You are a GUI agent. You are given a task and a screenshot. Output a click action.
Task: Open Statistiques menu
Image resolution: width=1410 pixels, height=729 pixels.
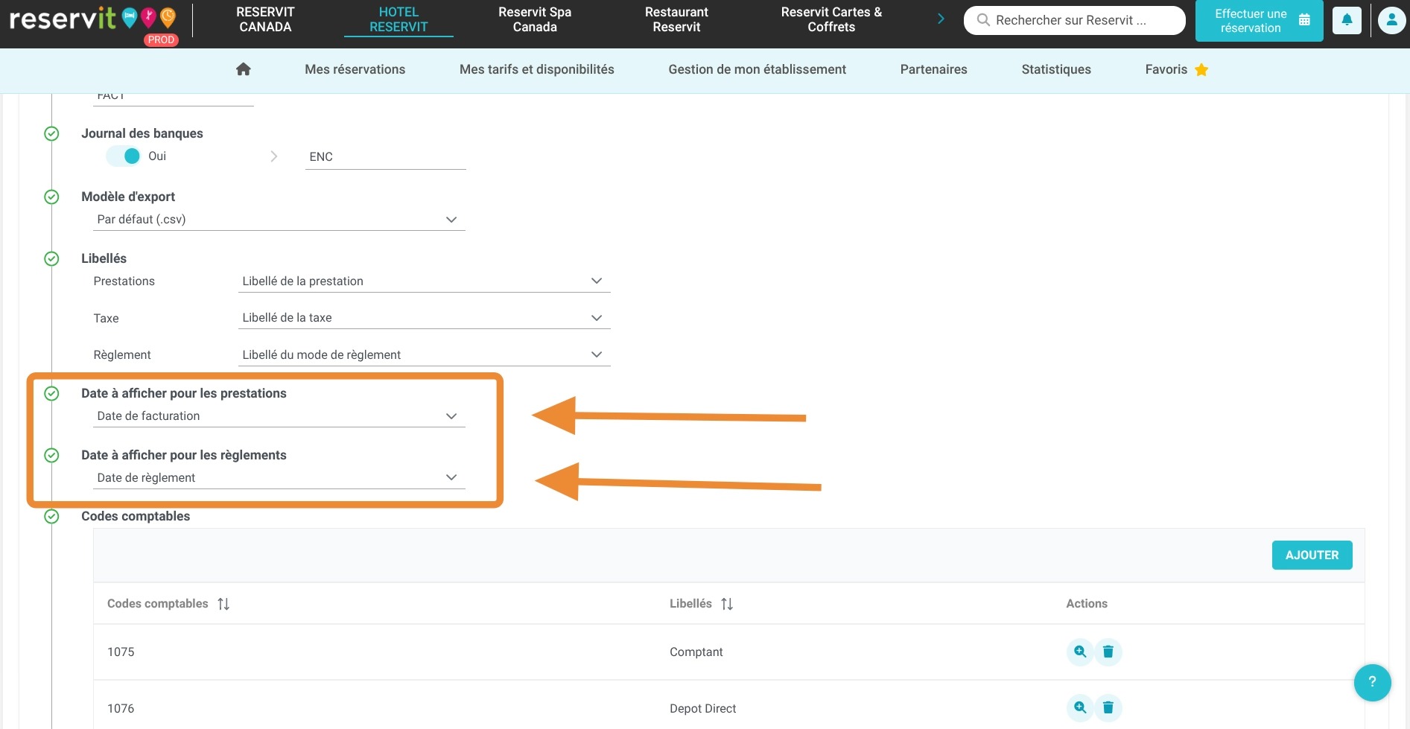(1056, 69)
